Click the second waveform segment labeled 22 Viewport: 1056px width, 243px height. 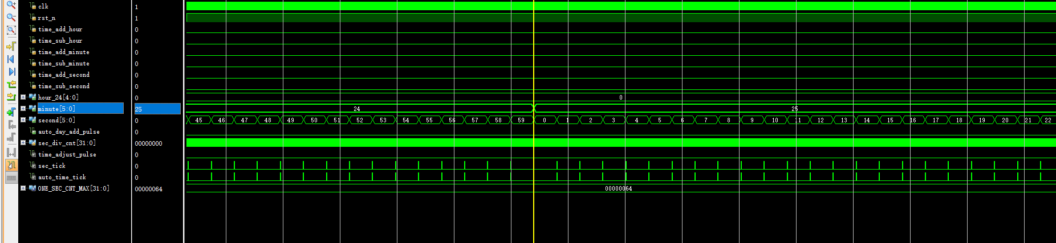coord(1048,120)
